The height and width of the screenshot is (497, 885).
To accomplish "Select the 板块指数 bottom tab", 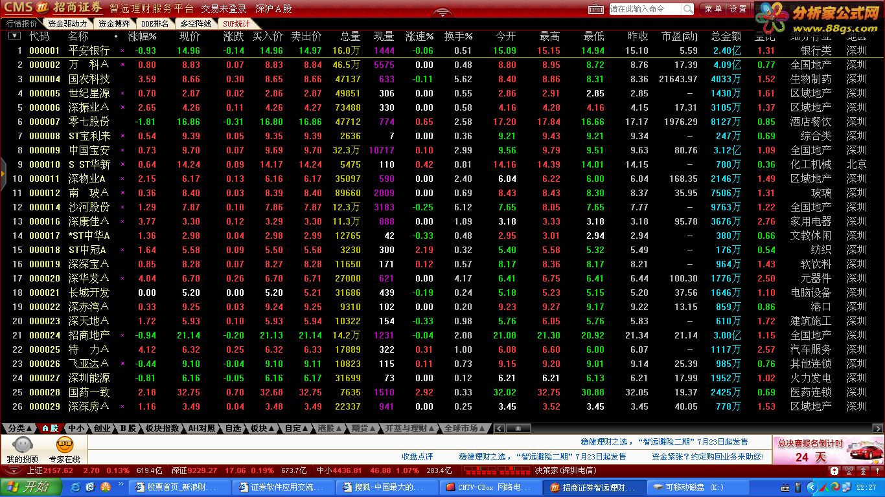I will coord(162,428).
